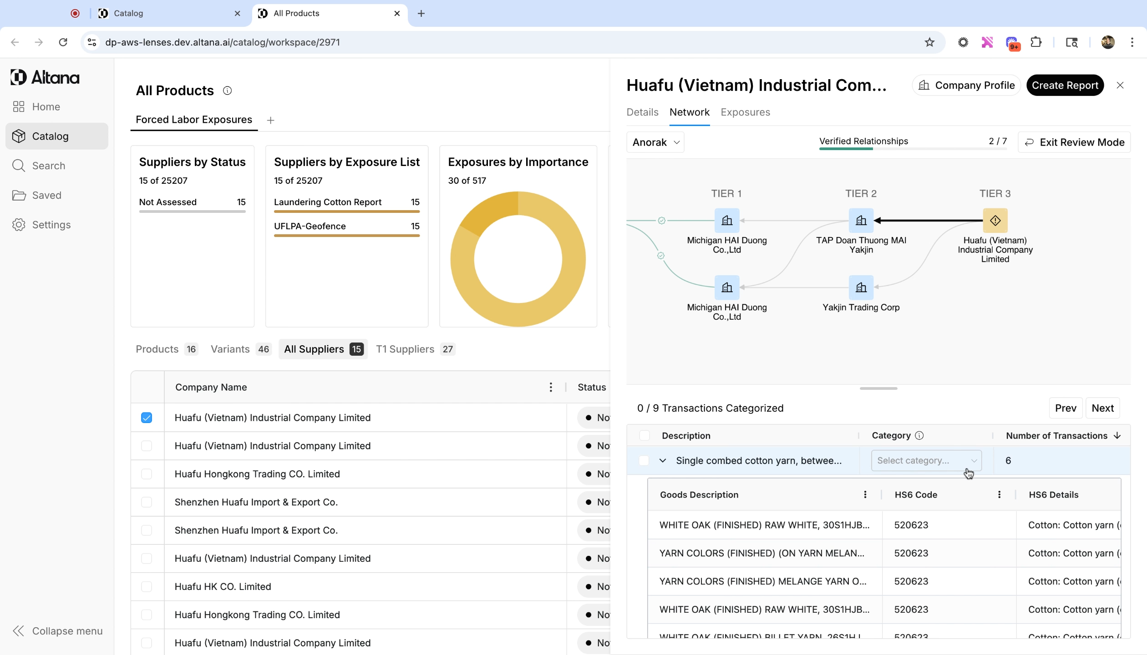Check the Huafu HK CO. Limited row
This screenshot has width=1147, height=655.
147,586
